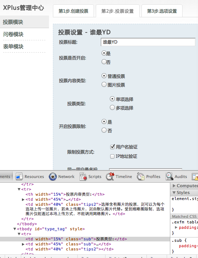Collapse the Styles section
Screen dimensions: 198x258
click(x=174, y=192)
